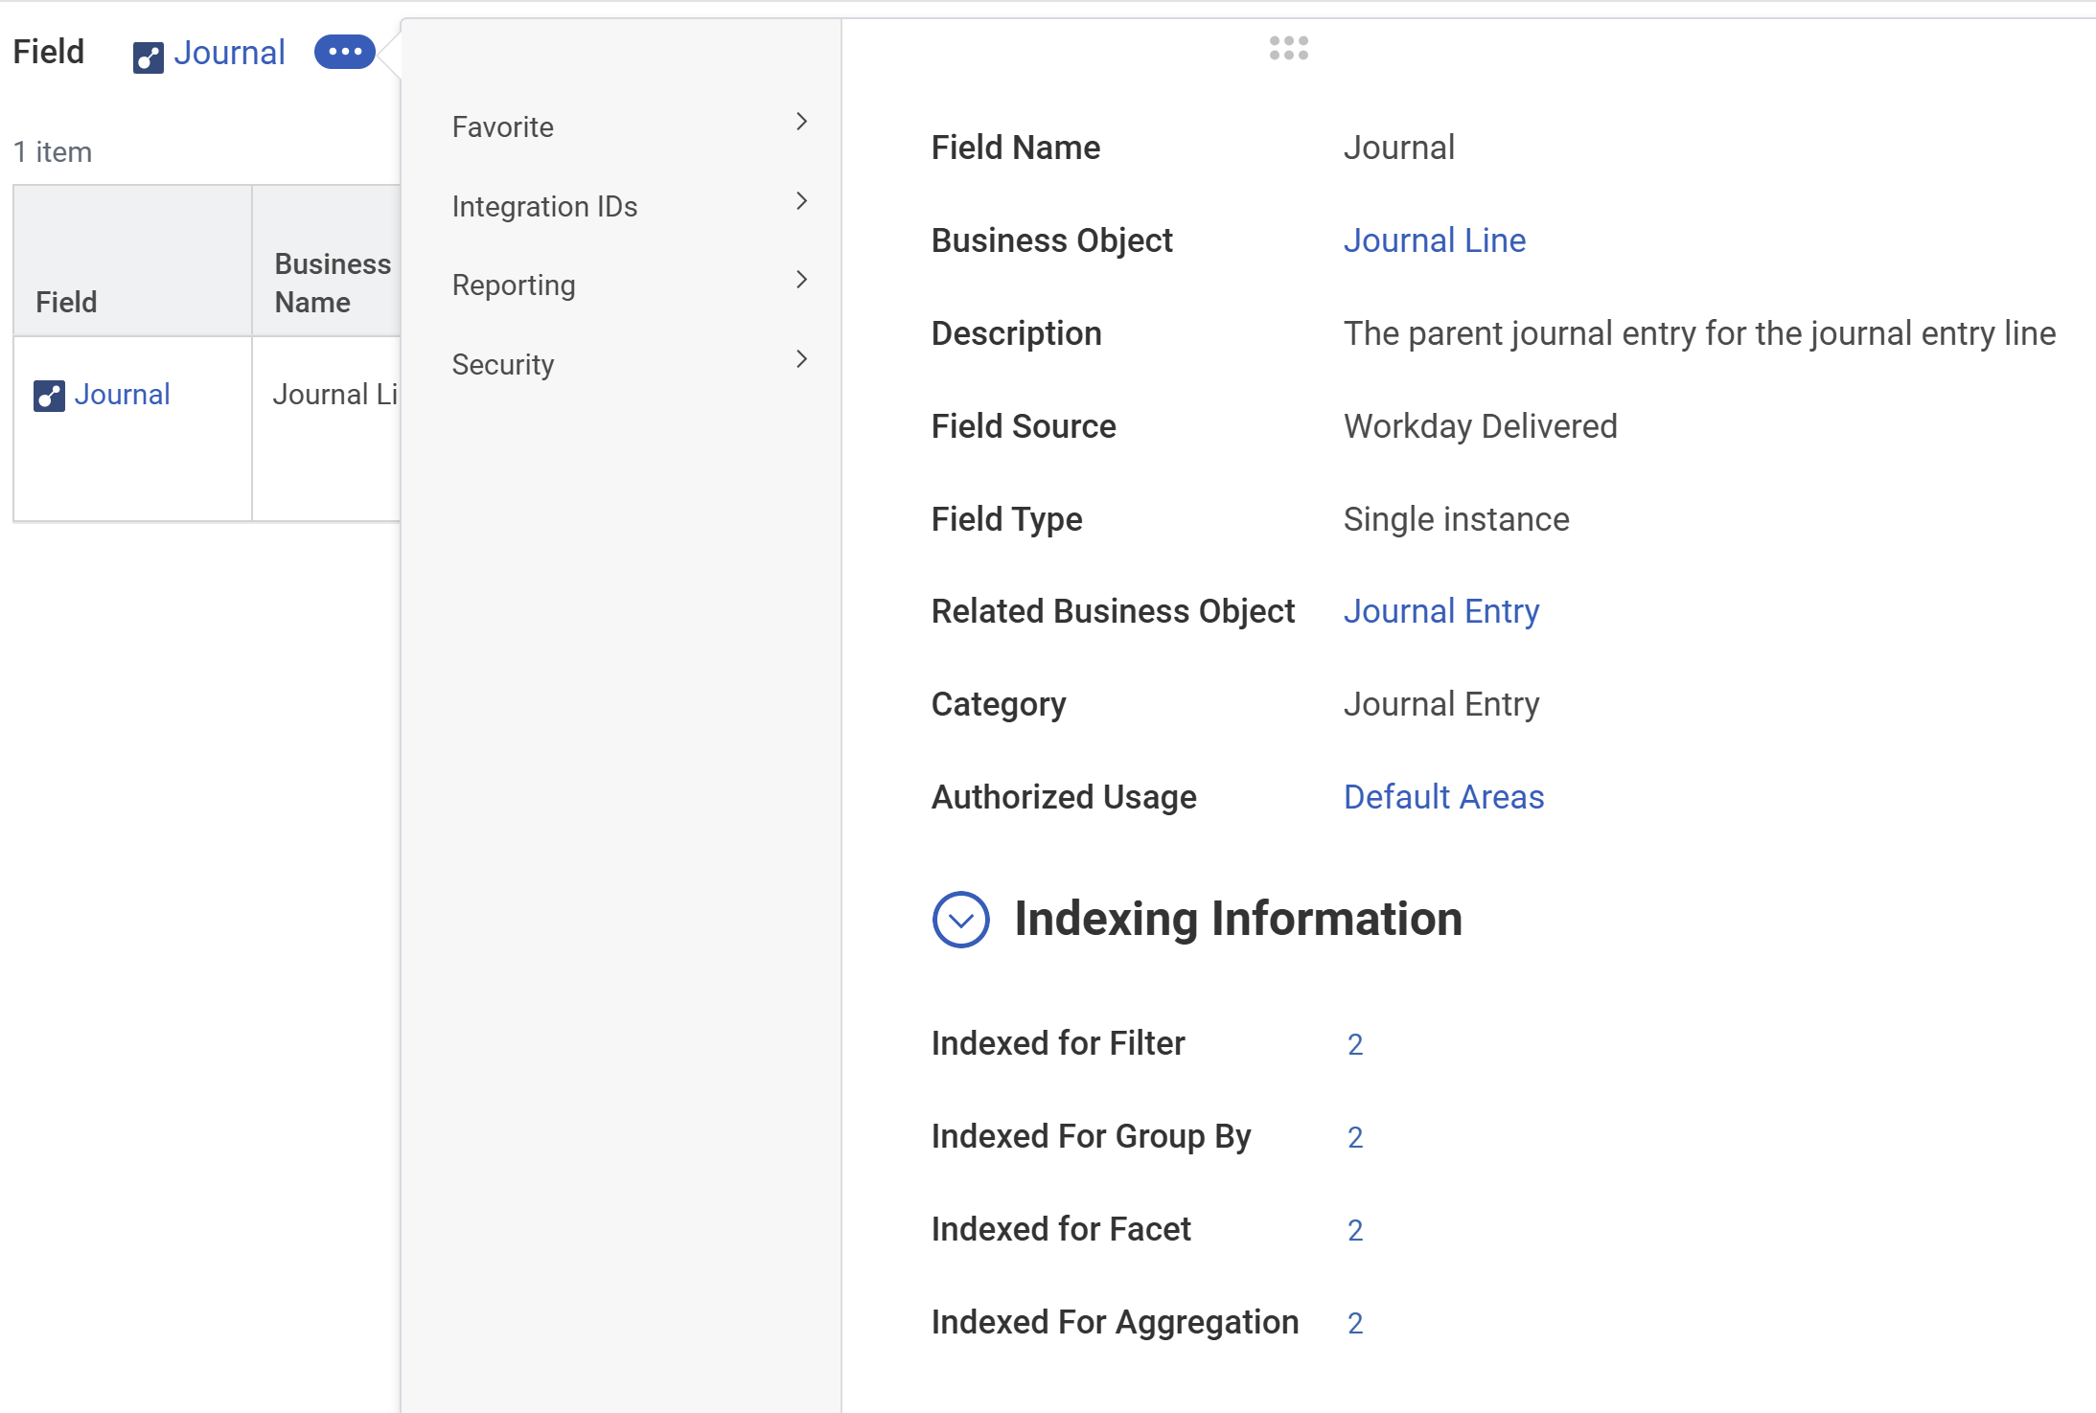This screenshot has width=2096, height=1413.
Task: Click the Indexed for Filter count 2
Action: [x=1355, y=1044]
